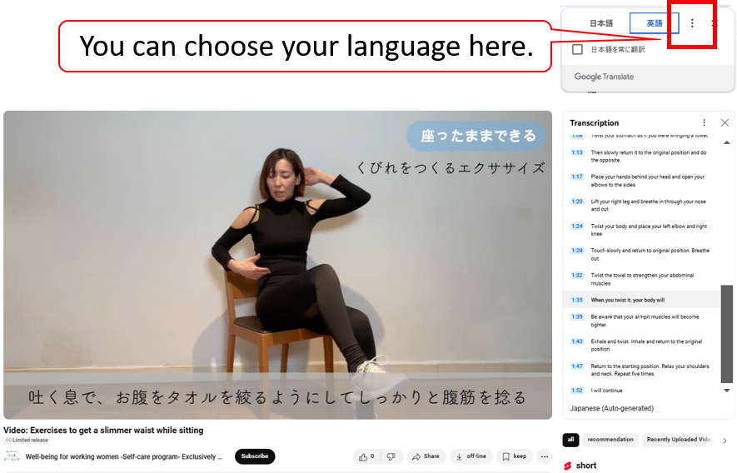737x473 pixels.
Task: Click the Shorts logo icon
Action: (x=568, y=466)
